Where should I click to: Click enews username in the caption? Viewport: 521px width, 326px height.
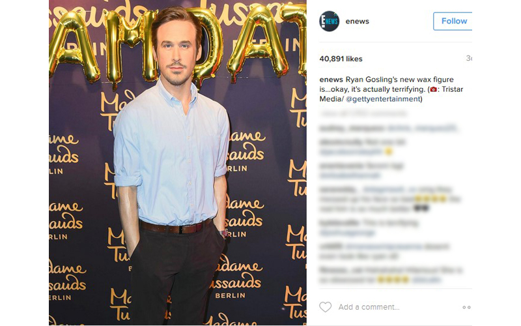click(x=331, y=80)
